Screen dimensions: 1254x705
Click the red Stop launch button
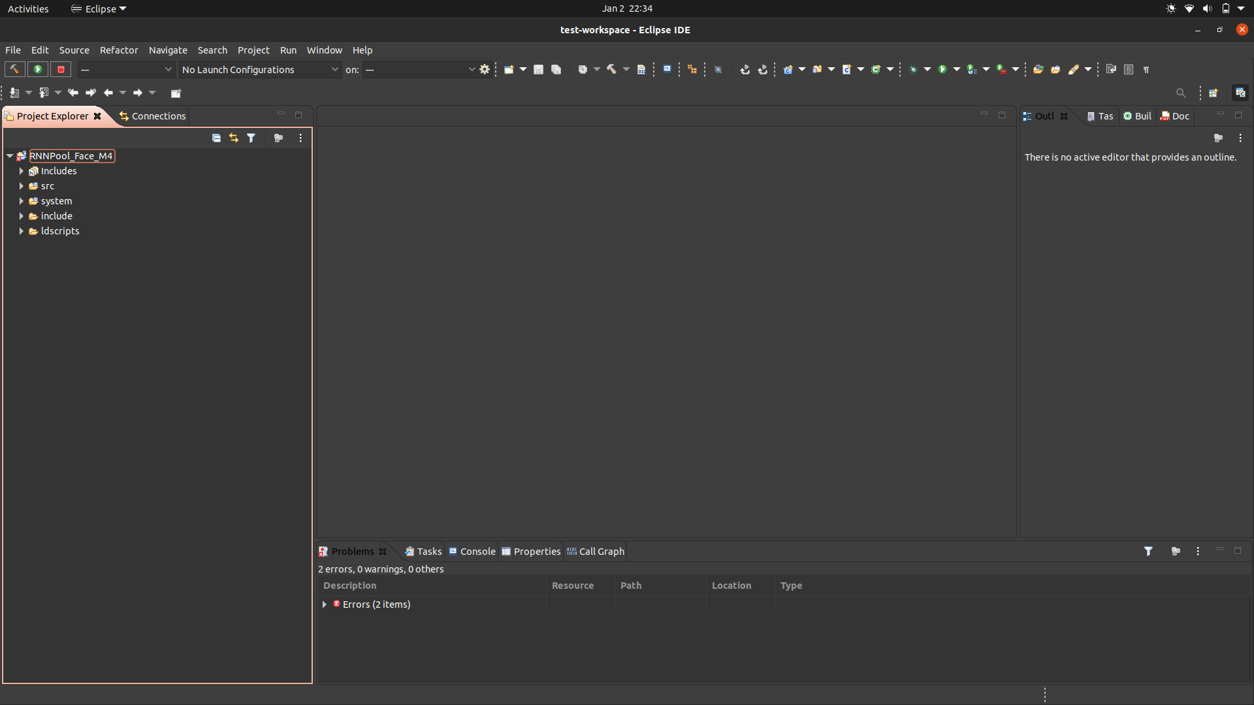(61, 69)
